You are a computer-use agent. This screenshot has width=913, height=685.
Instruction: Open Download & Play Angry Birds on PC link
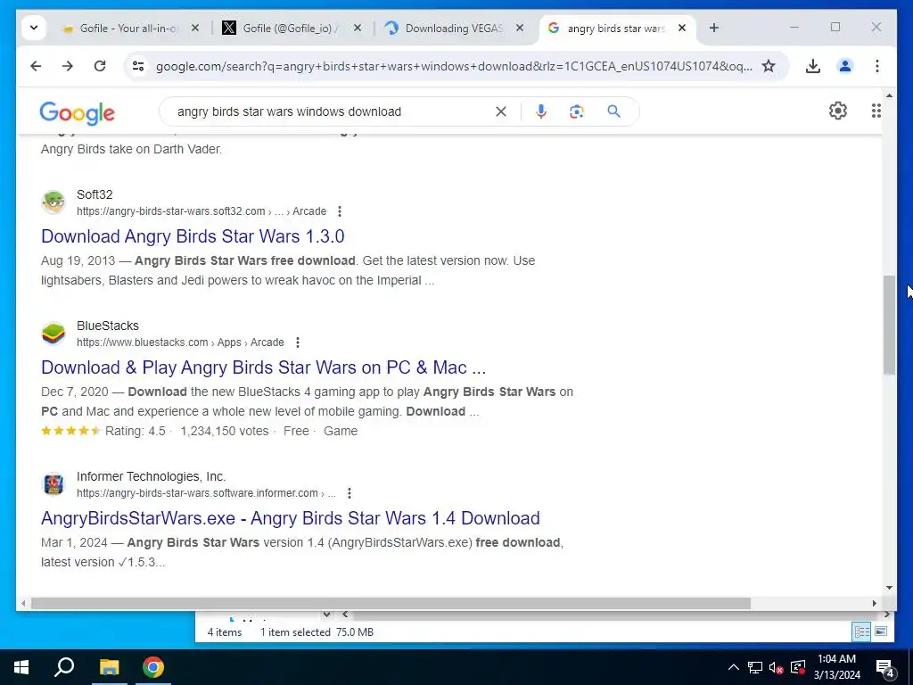click(x=263, y=367)
